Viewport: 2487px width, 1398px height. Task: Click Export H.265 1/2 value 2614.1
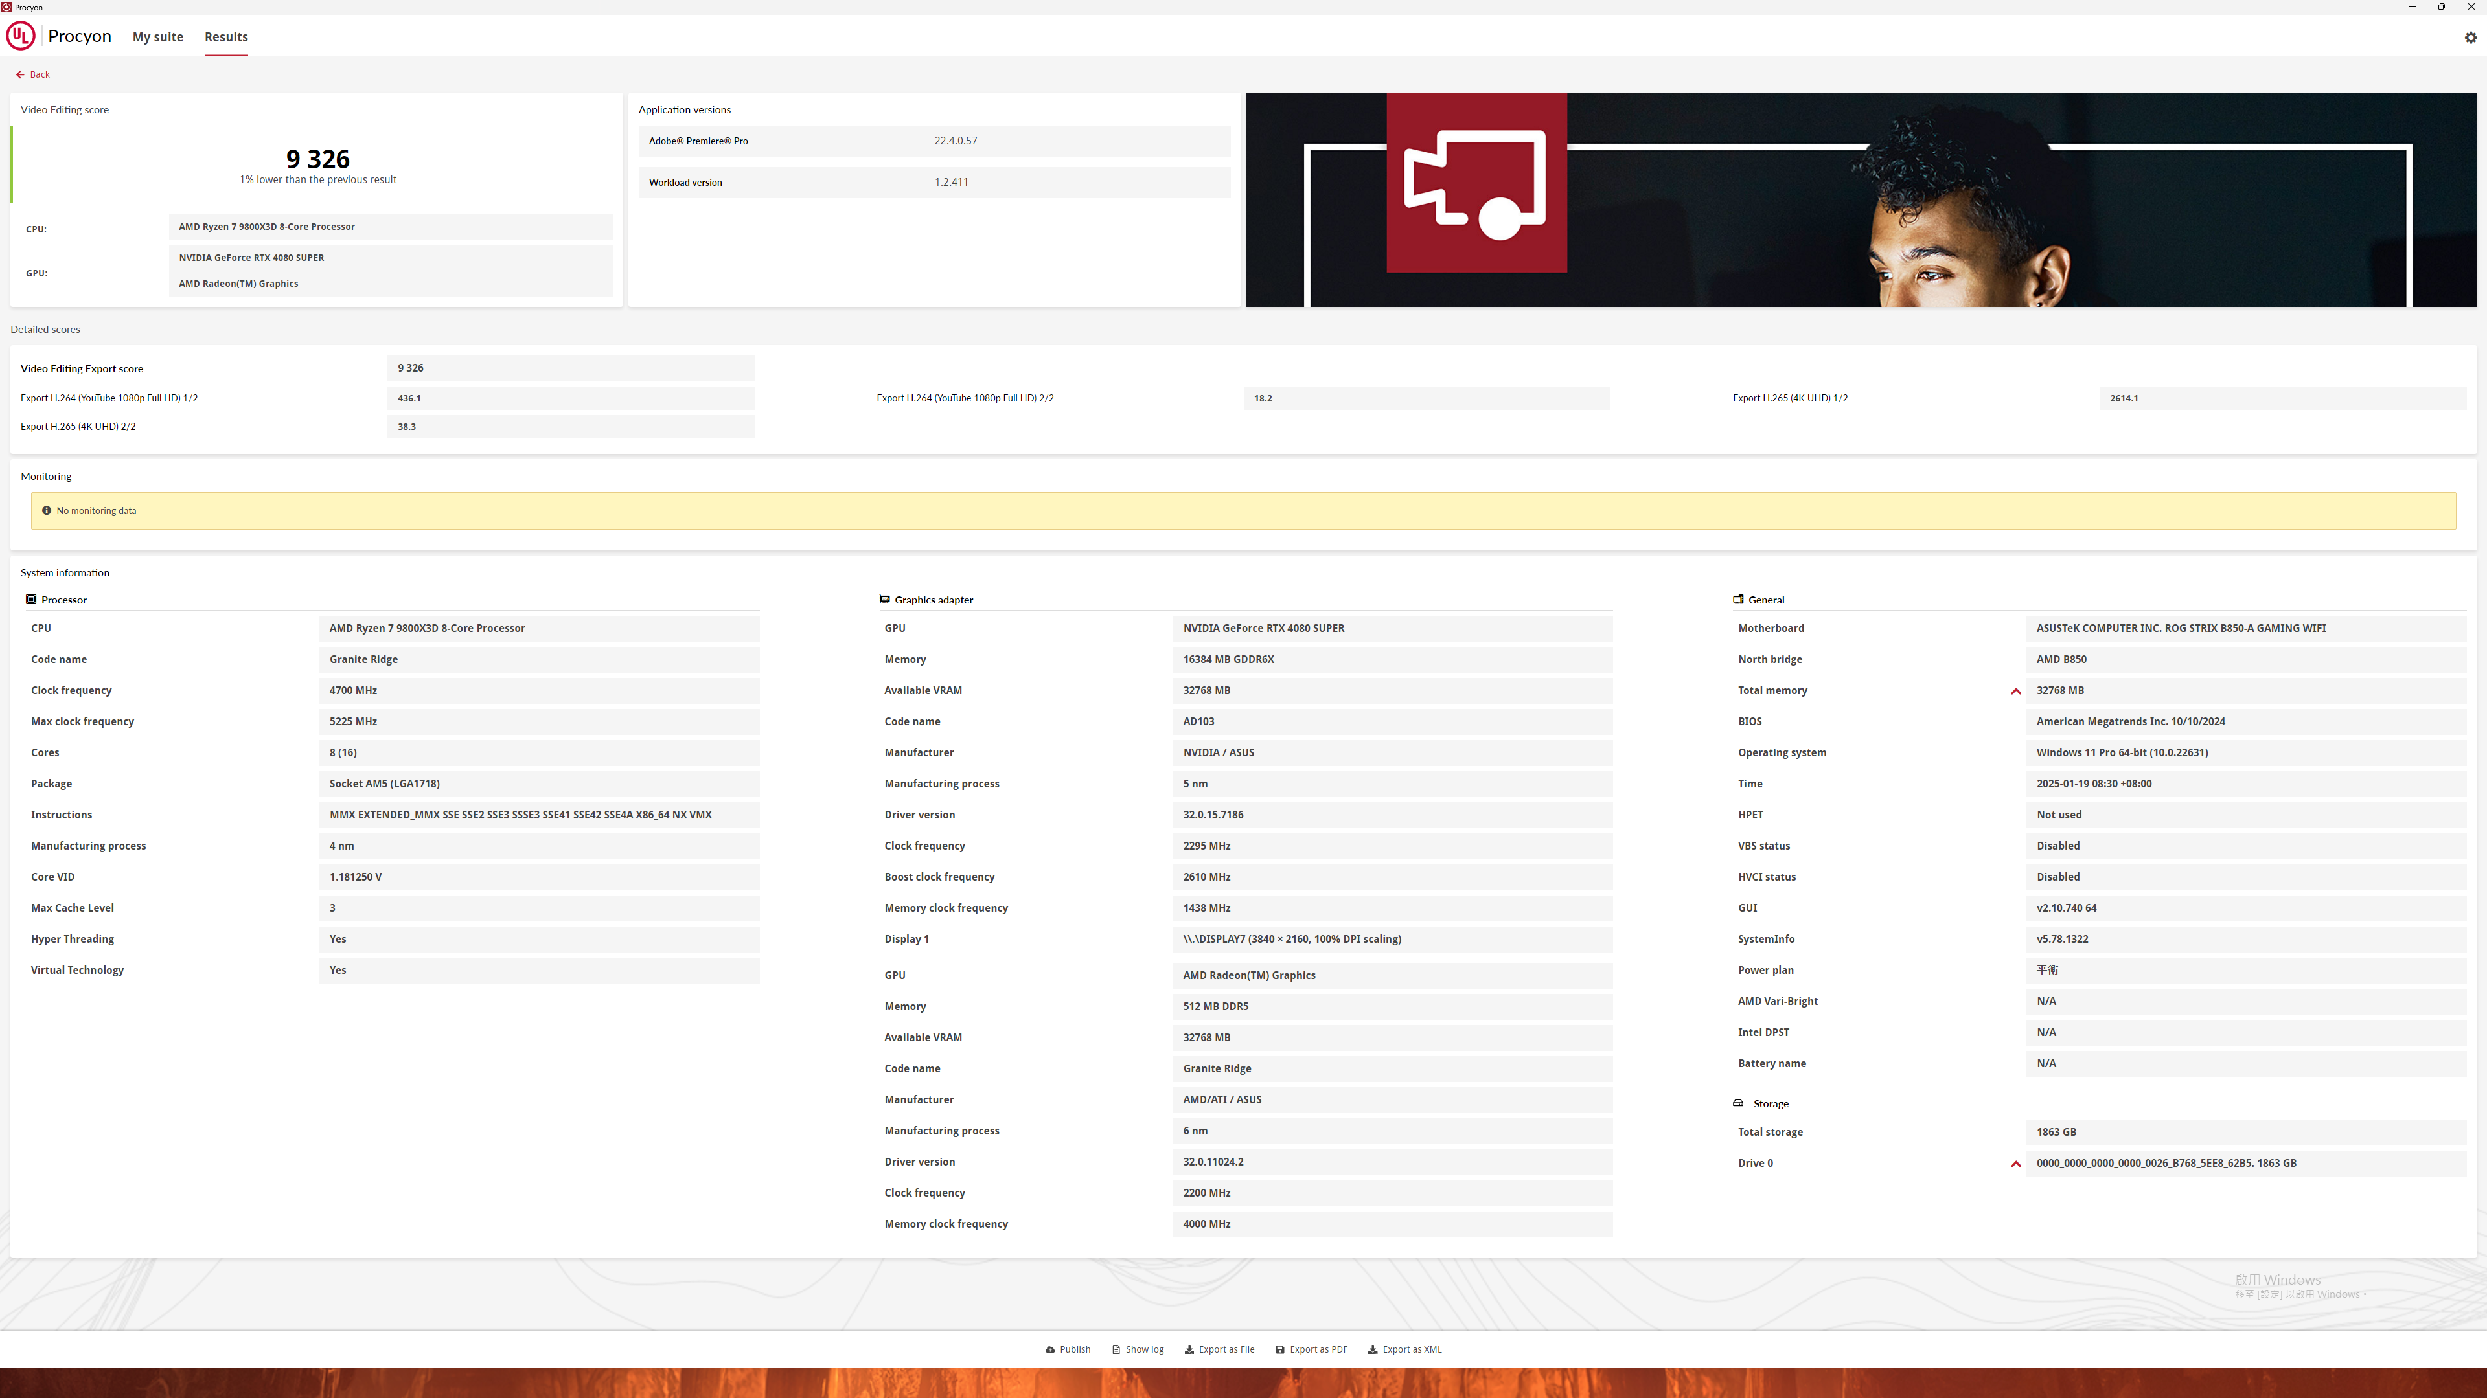(x=2282, y=398)
